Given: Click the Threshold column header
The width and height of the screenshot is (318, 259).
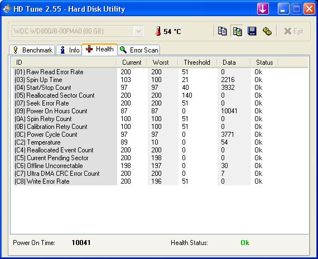Looking at the screenshot, I should (197, 63).
